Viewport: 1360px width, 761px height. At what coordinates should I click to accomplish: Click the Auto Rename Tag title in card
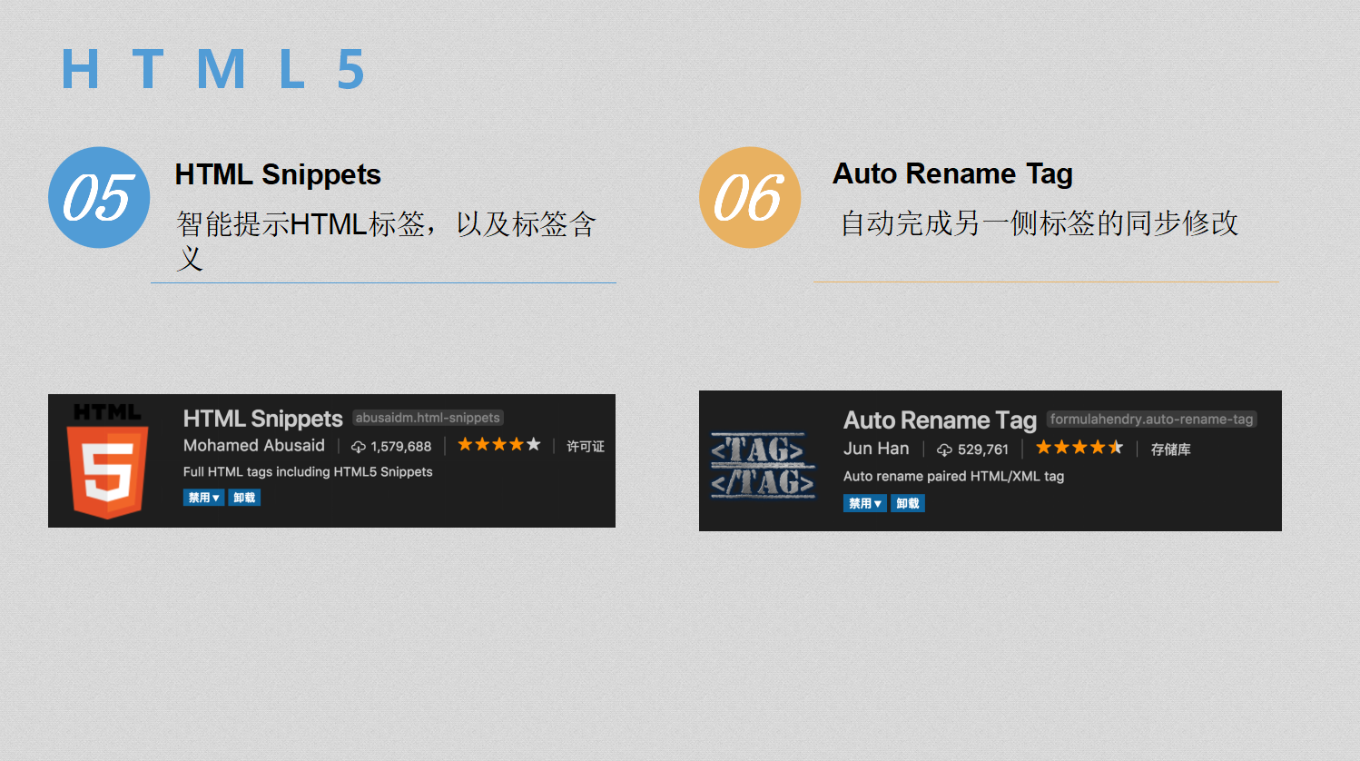(x=940, y=420)
